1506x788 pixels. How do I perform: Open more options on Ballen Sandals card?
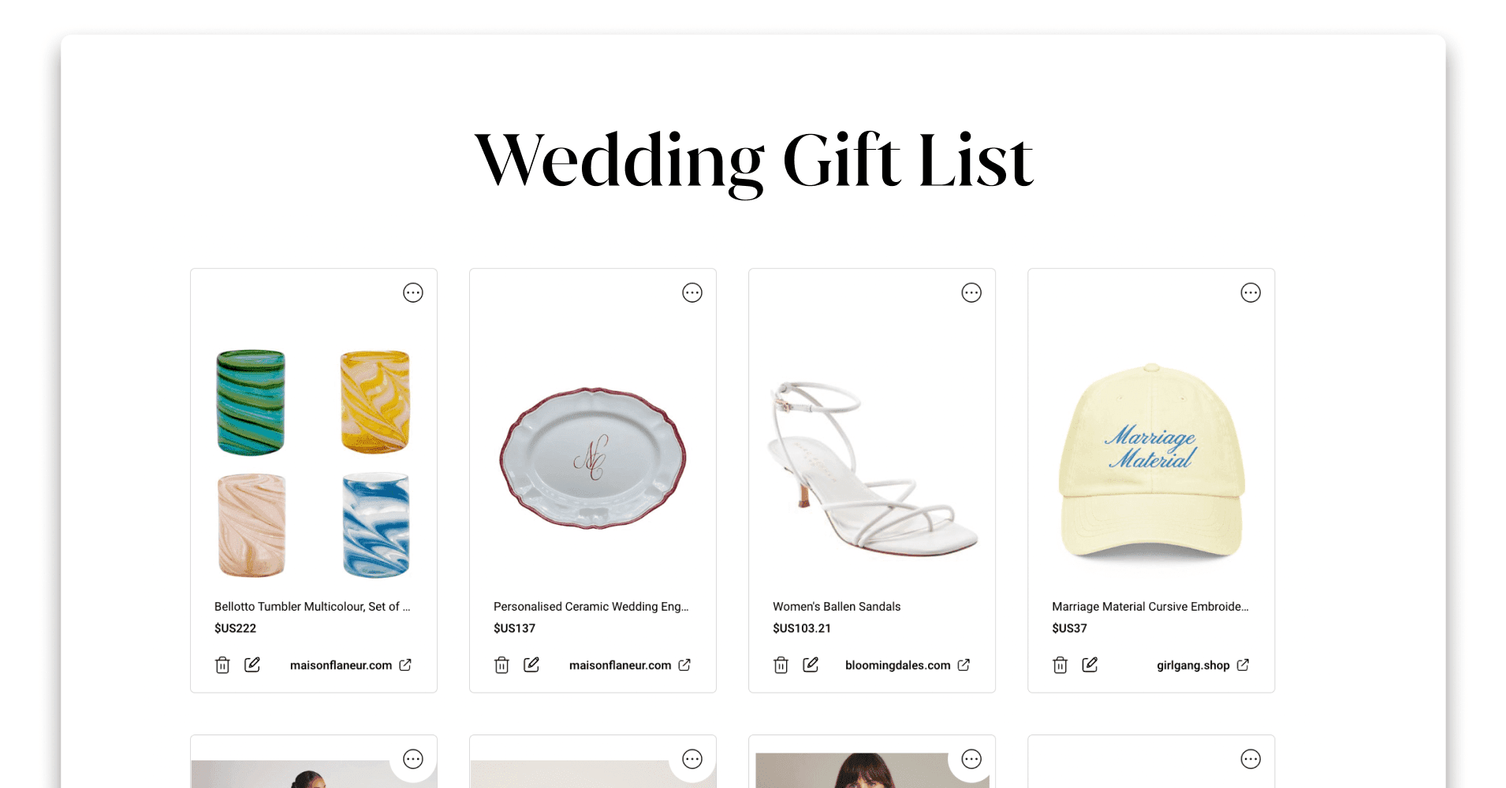[x=971, y=293]
